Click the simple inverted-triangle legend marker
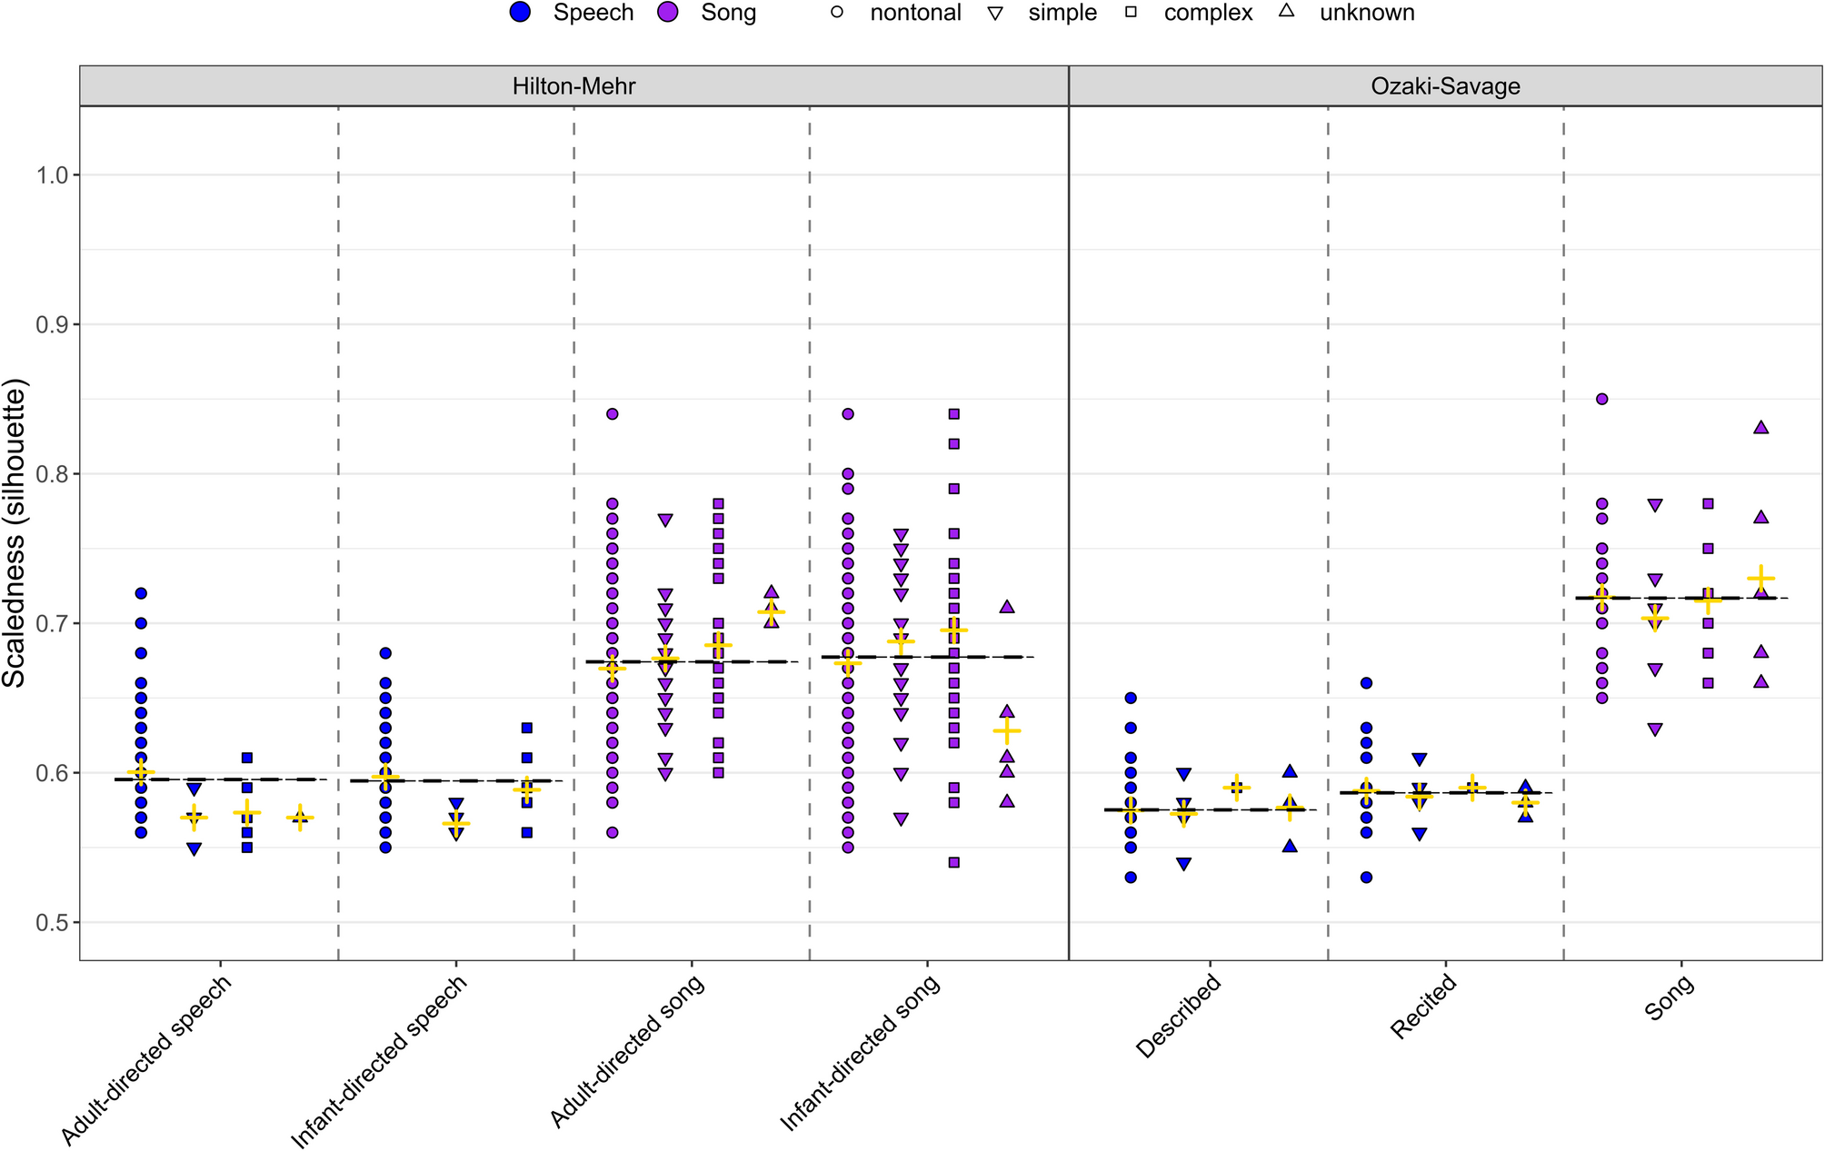This screenshot has height=1151, width=1825. tap(995, 14)
